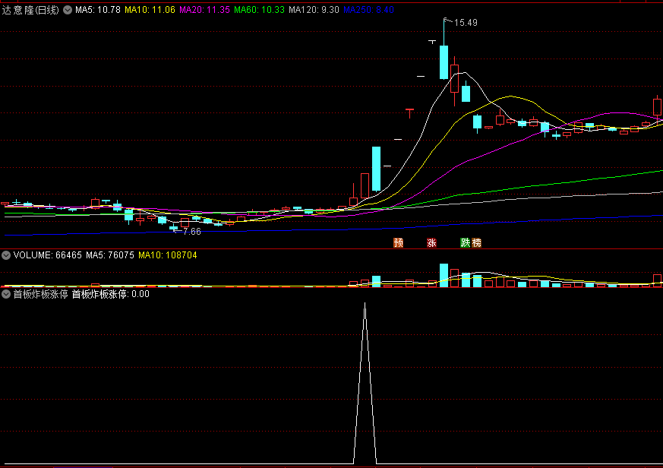Select the yellow MA10: 11.06 label
Image resolution: width=663 pixels, height=468 pixels.
point(150,10)
